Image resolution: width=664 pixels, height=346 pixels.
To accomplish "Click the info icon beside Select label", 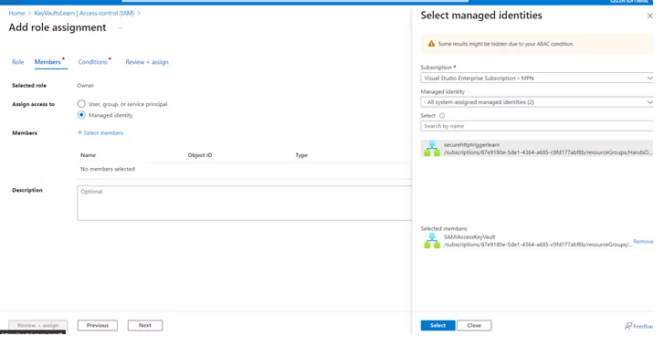I will 442,116.
